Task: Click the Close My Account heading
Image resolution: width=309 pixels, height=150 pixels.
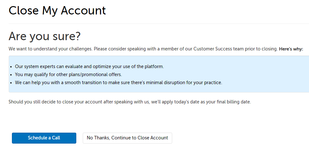Action: point(57,10)
